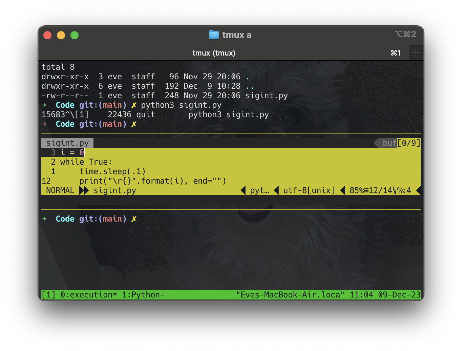462x351 pixels.
Task: Select the double-chevron separator after NORMAL mode
Action: coord(84,190)
